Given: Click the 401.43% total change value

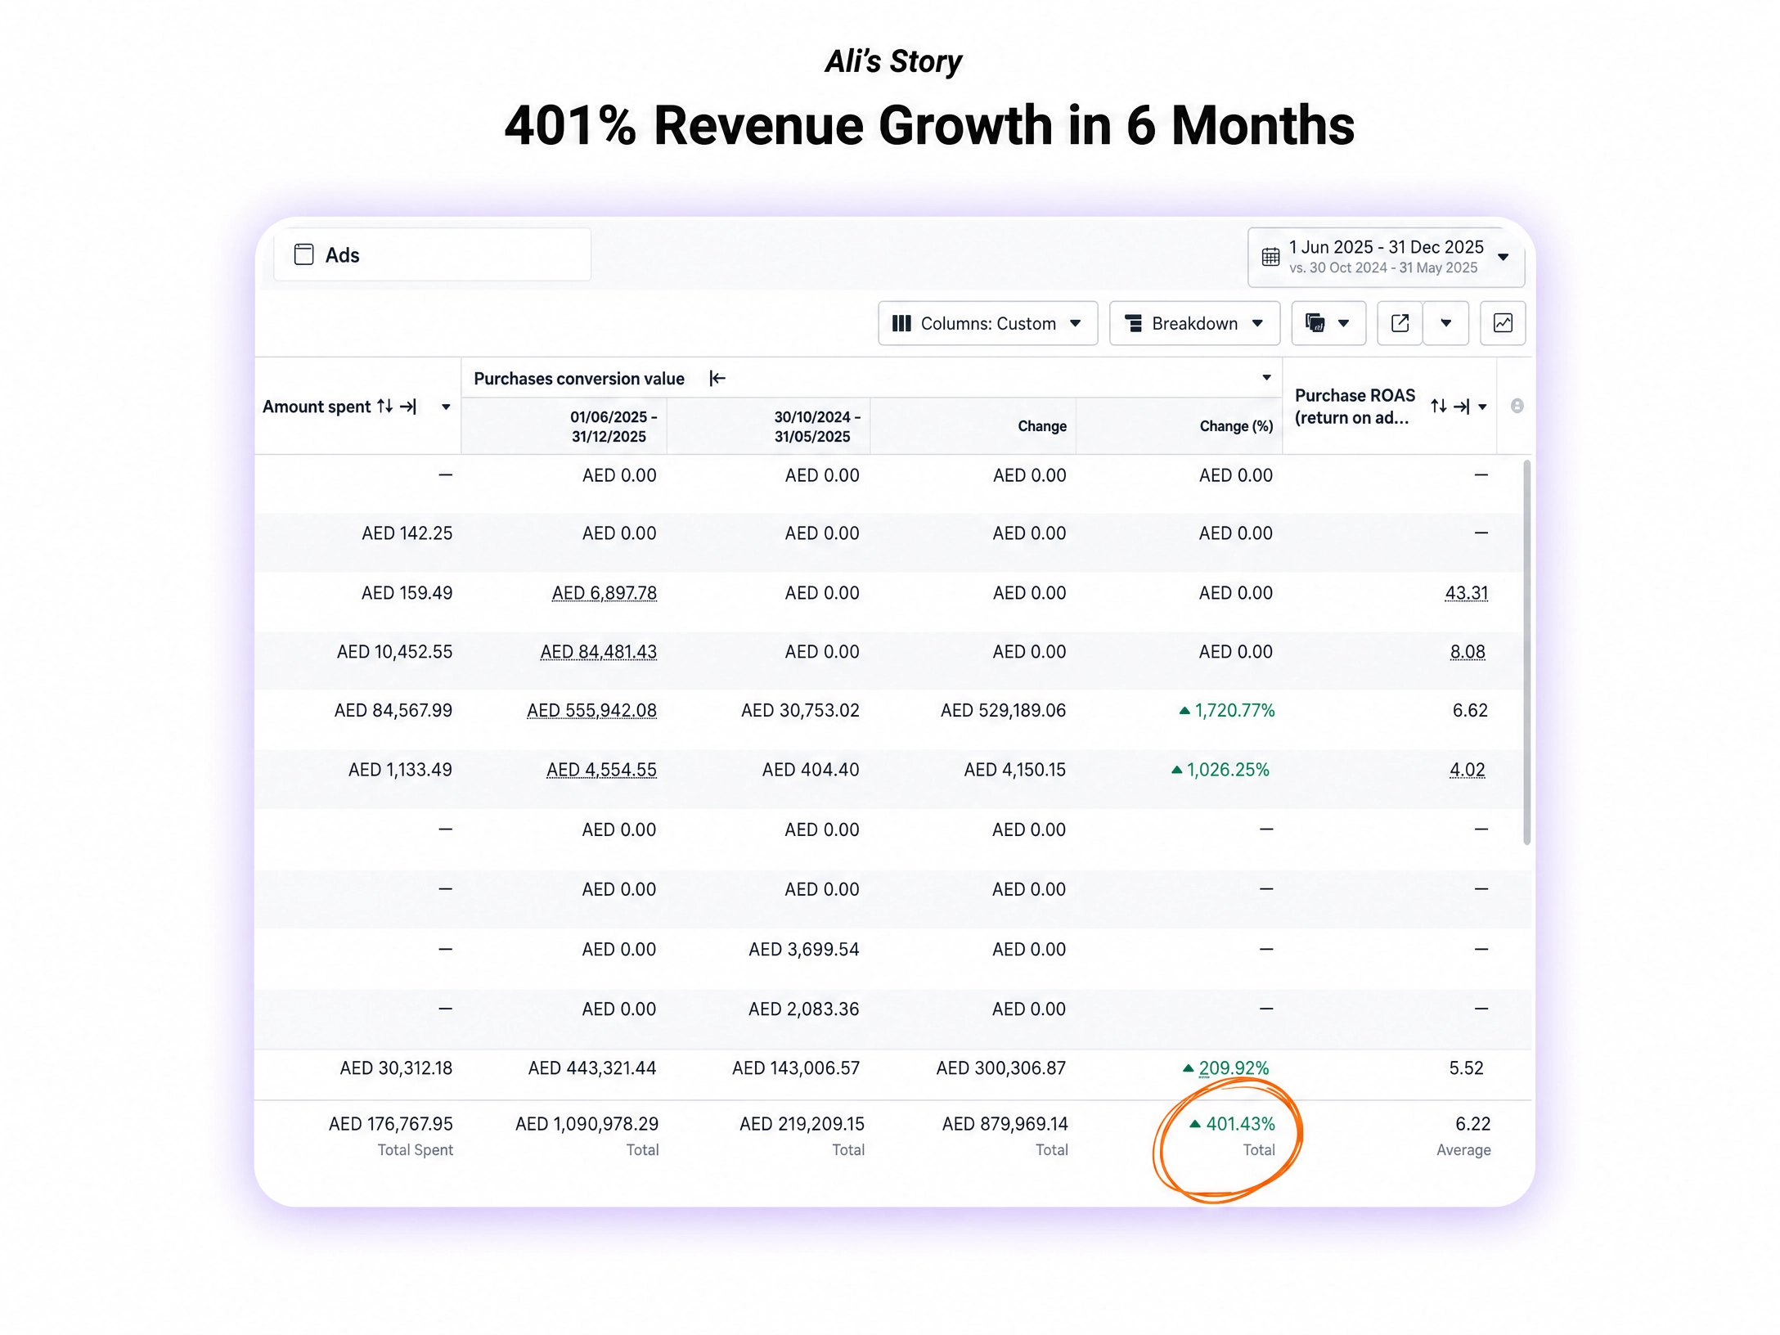Looking at the screenshot, I should (x=1240, y=1124).
